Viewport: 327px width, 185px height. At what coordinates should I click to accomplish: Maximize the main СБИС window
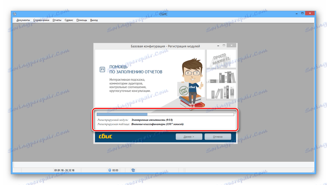click(x=302, y=13)
